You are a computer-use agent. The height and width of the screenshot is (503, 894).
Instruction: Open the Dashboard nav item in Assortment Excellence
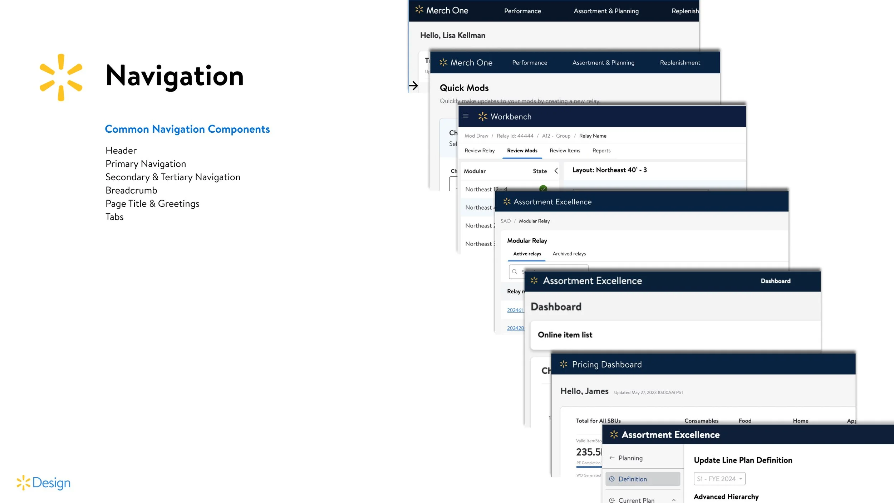(x=775, y=281)
